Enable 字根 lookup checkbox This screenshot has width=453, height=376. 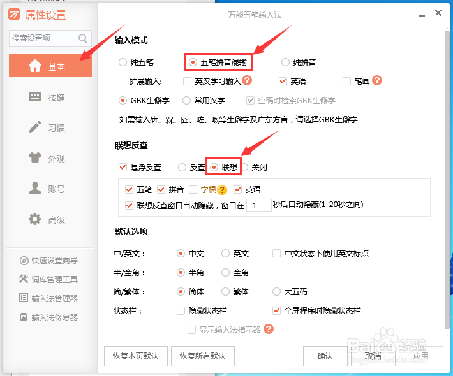point(193,189)
